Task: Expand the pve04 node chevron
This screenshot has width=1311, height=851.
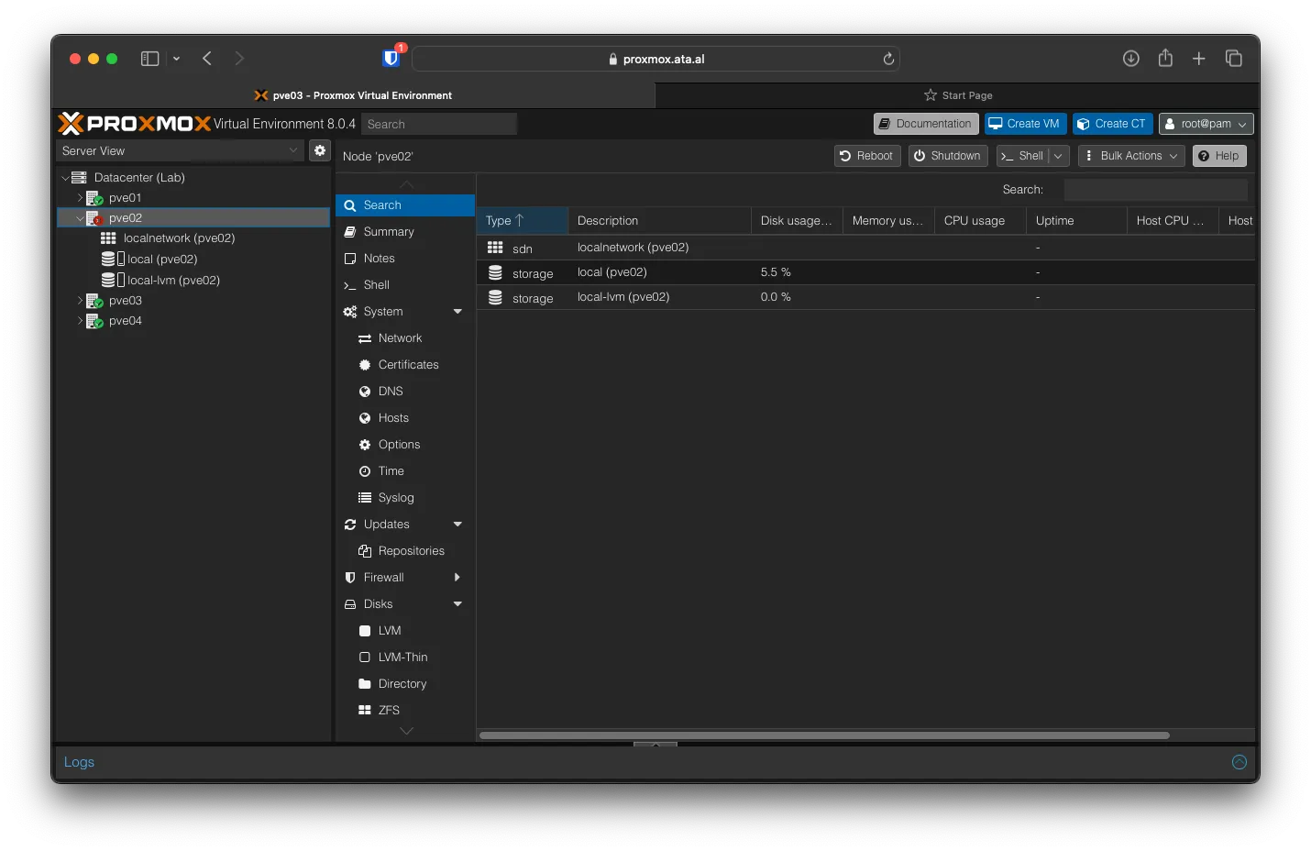Action: [80, 321]
